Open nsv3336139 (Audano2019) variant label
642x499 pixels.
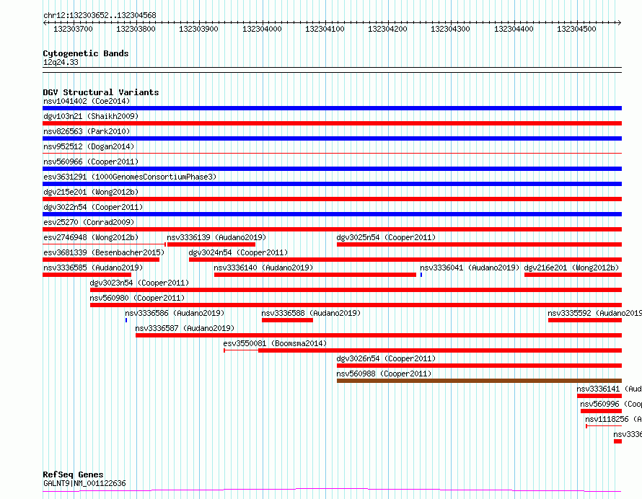point(216,237)
